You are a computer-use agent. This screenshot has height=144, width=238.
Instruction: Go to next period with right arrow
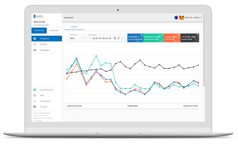122,38
